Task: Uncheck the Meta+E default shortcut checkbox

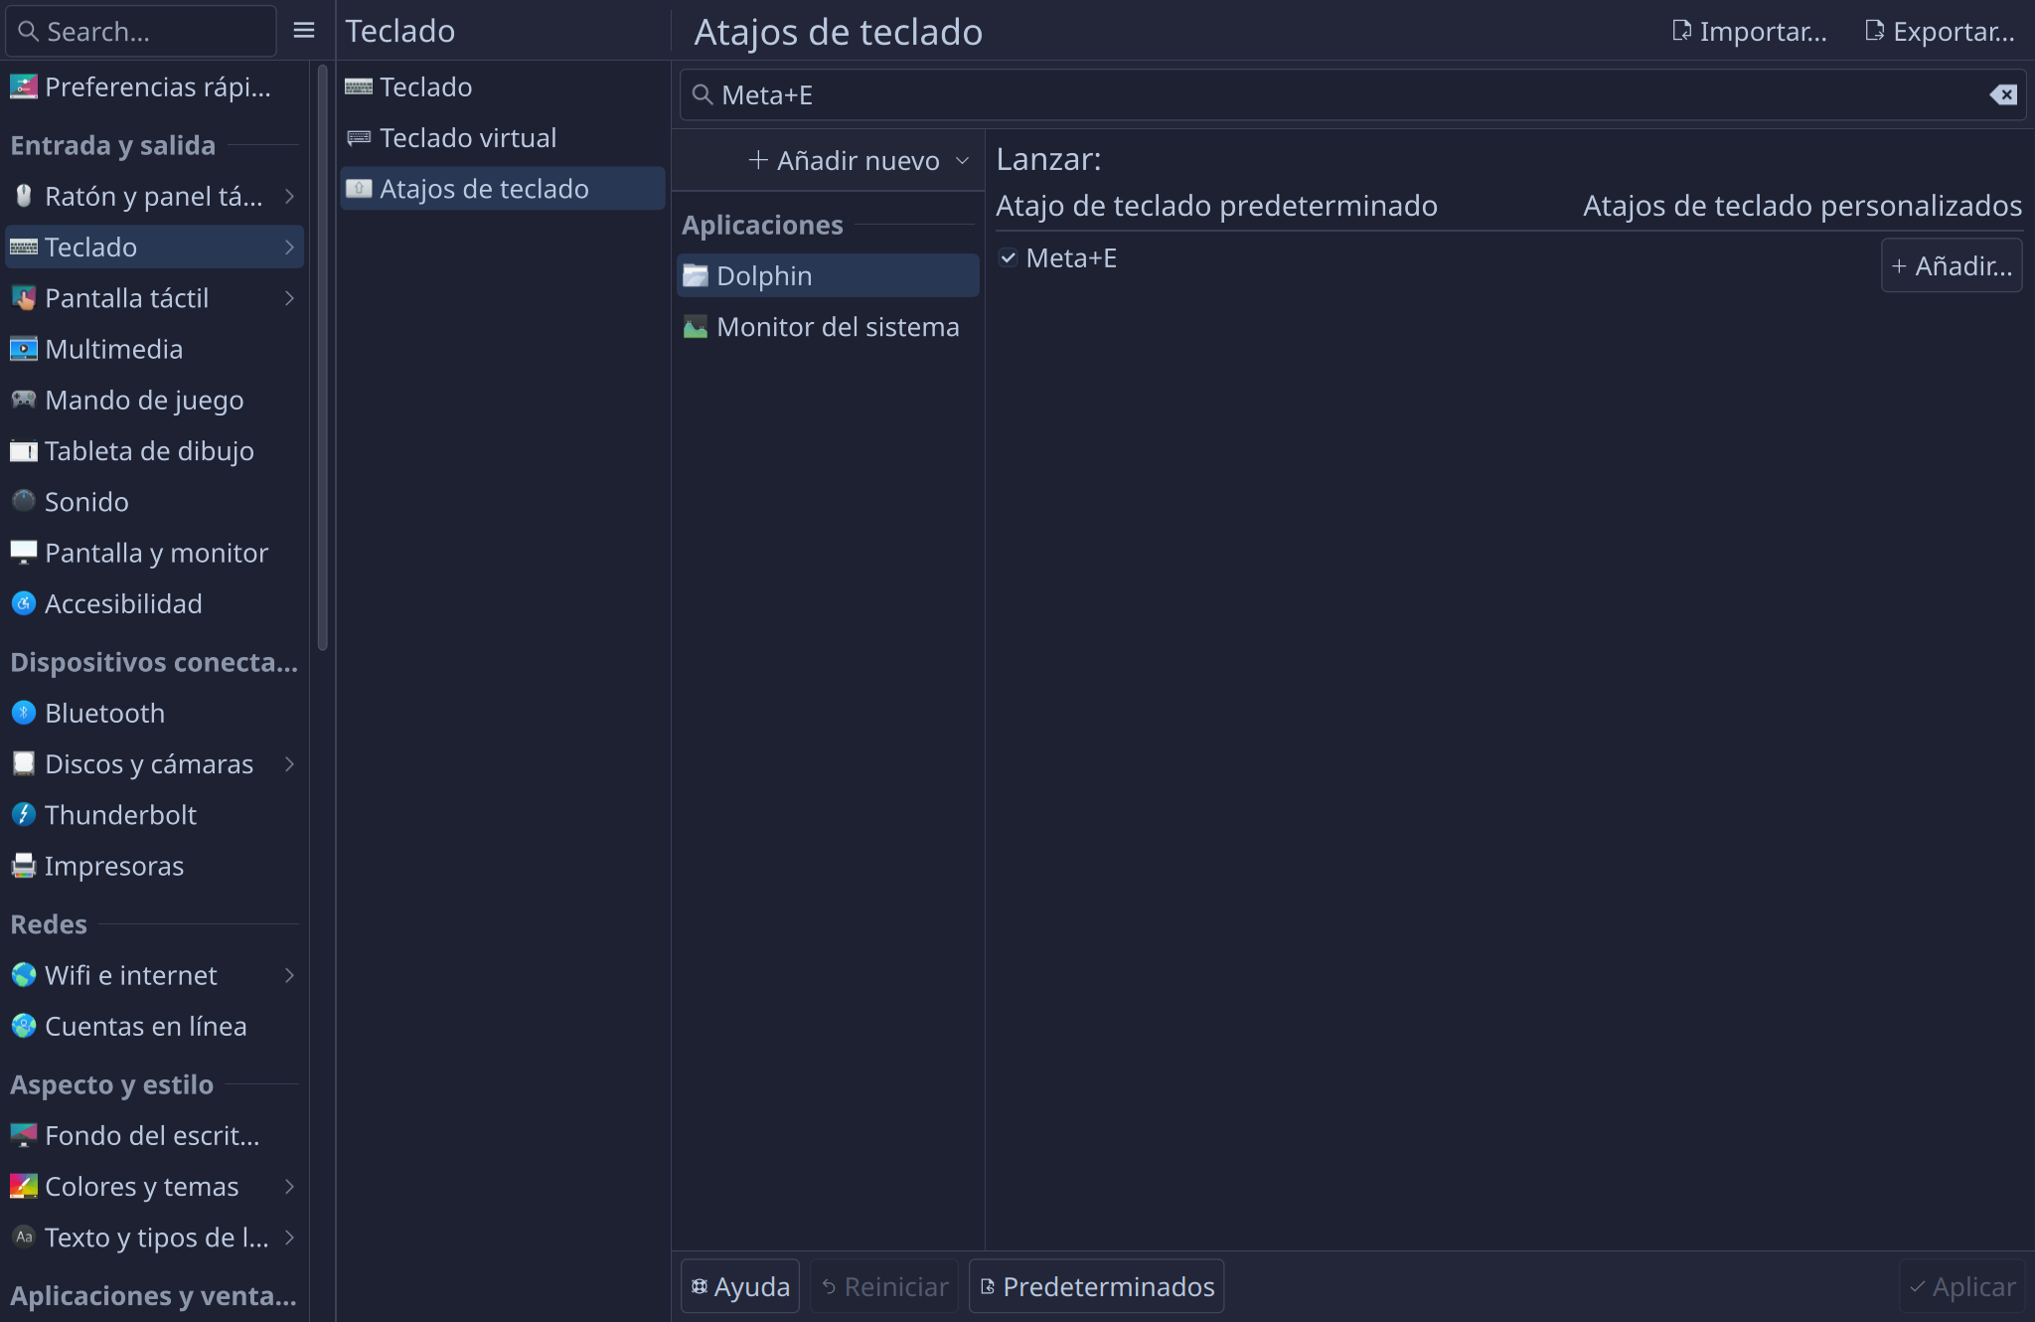Action: pyautogui.click(x=1008, y=258)
